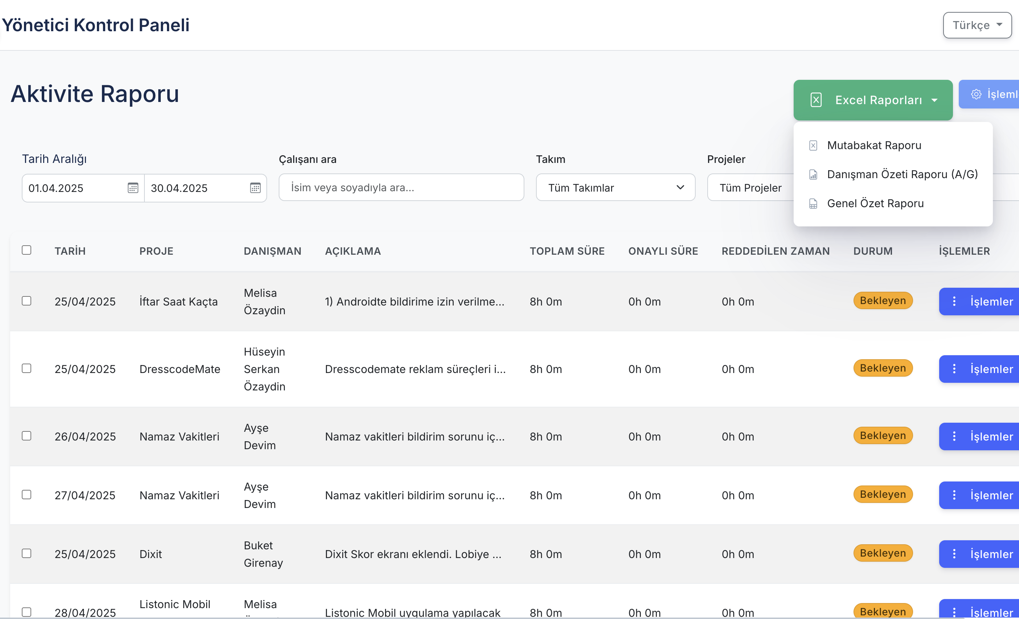Image resolution: width=1019 pixels, height=619 pixels.
Task: Check the DresscodeMate row checkbox
Action: (26, 368)
